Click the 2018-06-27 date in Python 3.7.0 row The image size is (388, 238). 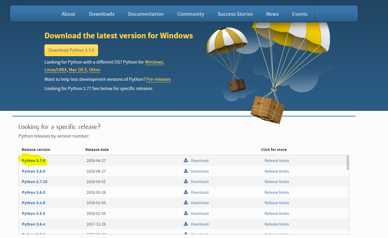(x=96, y=160)
